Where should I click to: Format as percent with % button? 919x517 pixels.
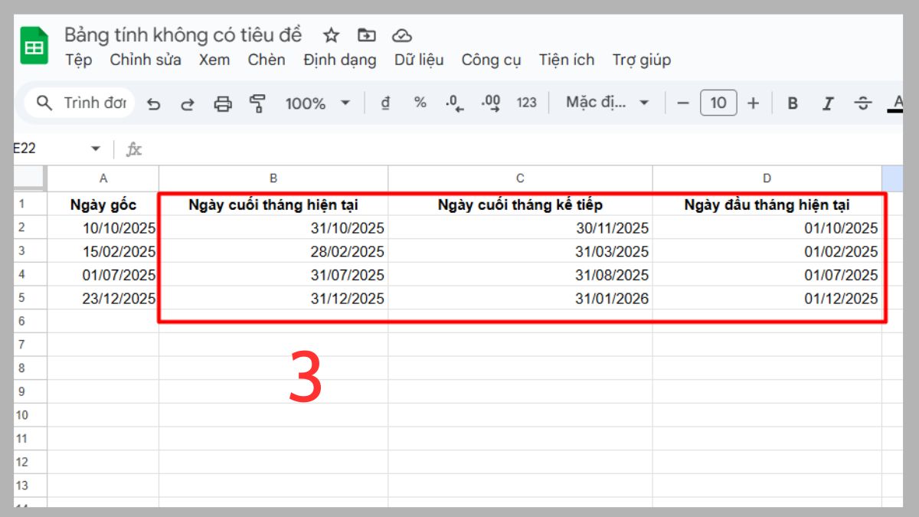pyautogui.click(x=420, y=103)
